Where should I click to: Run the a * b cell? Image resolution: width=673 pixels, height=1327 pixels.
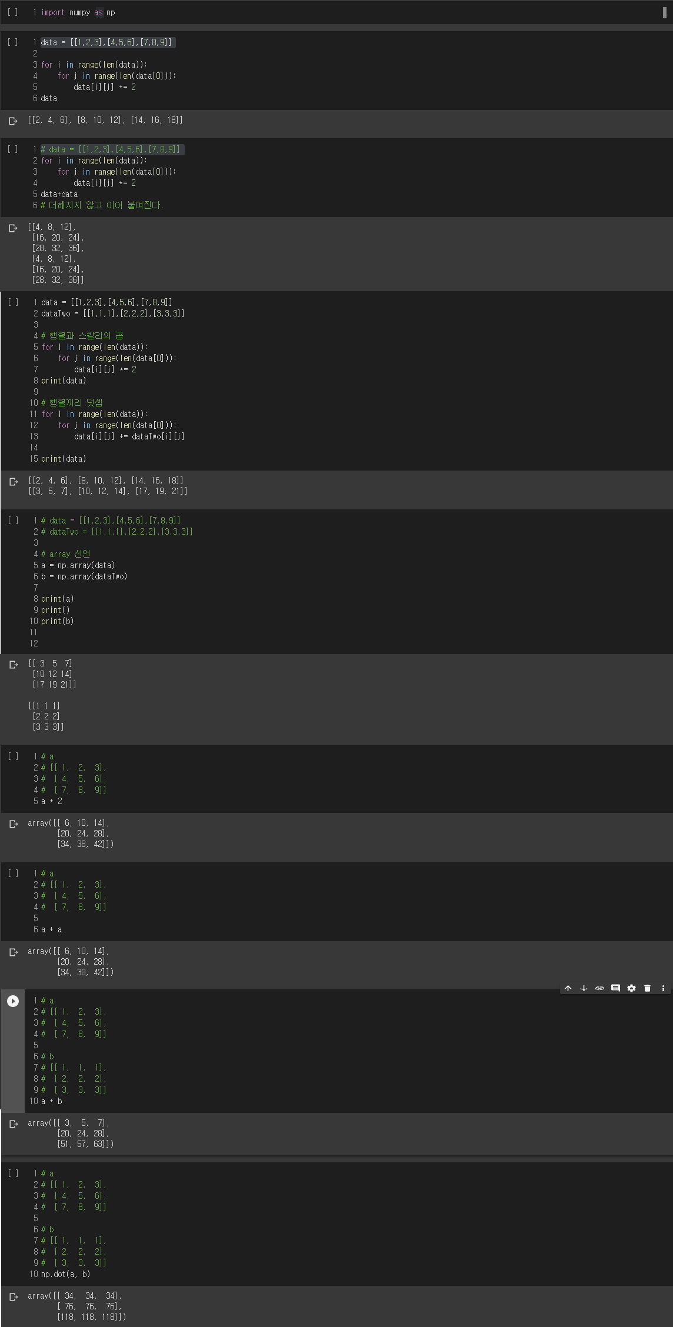(x=13, y=1001)
